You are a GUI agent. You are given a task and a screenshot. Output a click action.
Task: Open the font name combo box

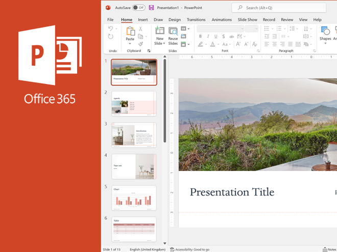[220, 29]
